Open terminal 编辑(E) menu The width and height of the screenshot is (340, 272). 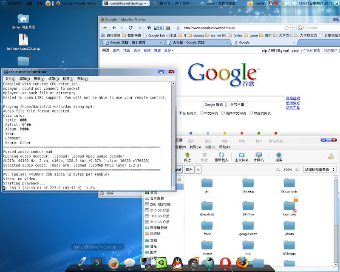[25, 79]
